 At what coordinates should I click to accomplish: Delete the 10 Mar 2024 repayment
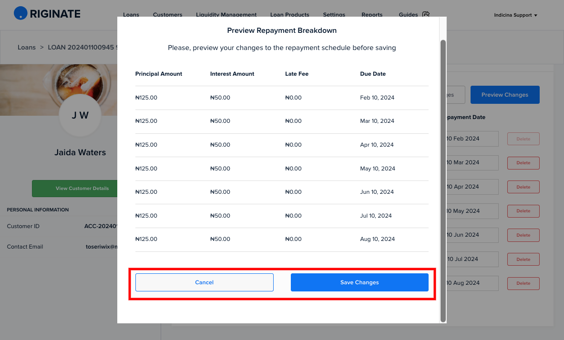pyautogui.click(x=523, y=163)
